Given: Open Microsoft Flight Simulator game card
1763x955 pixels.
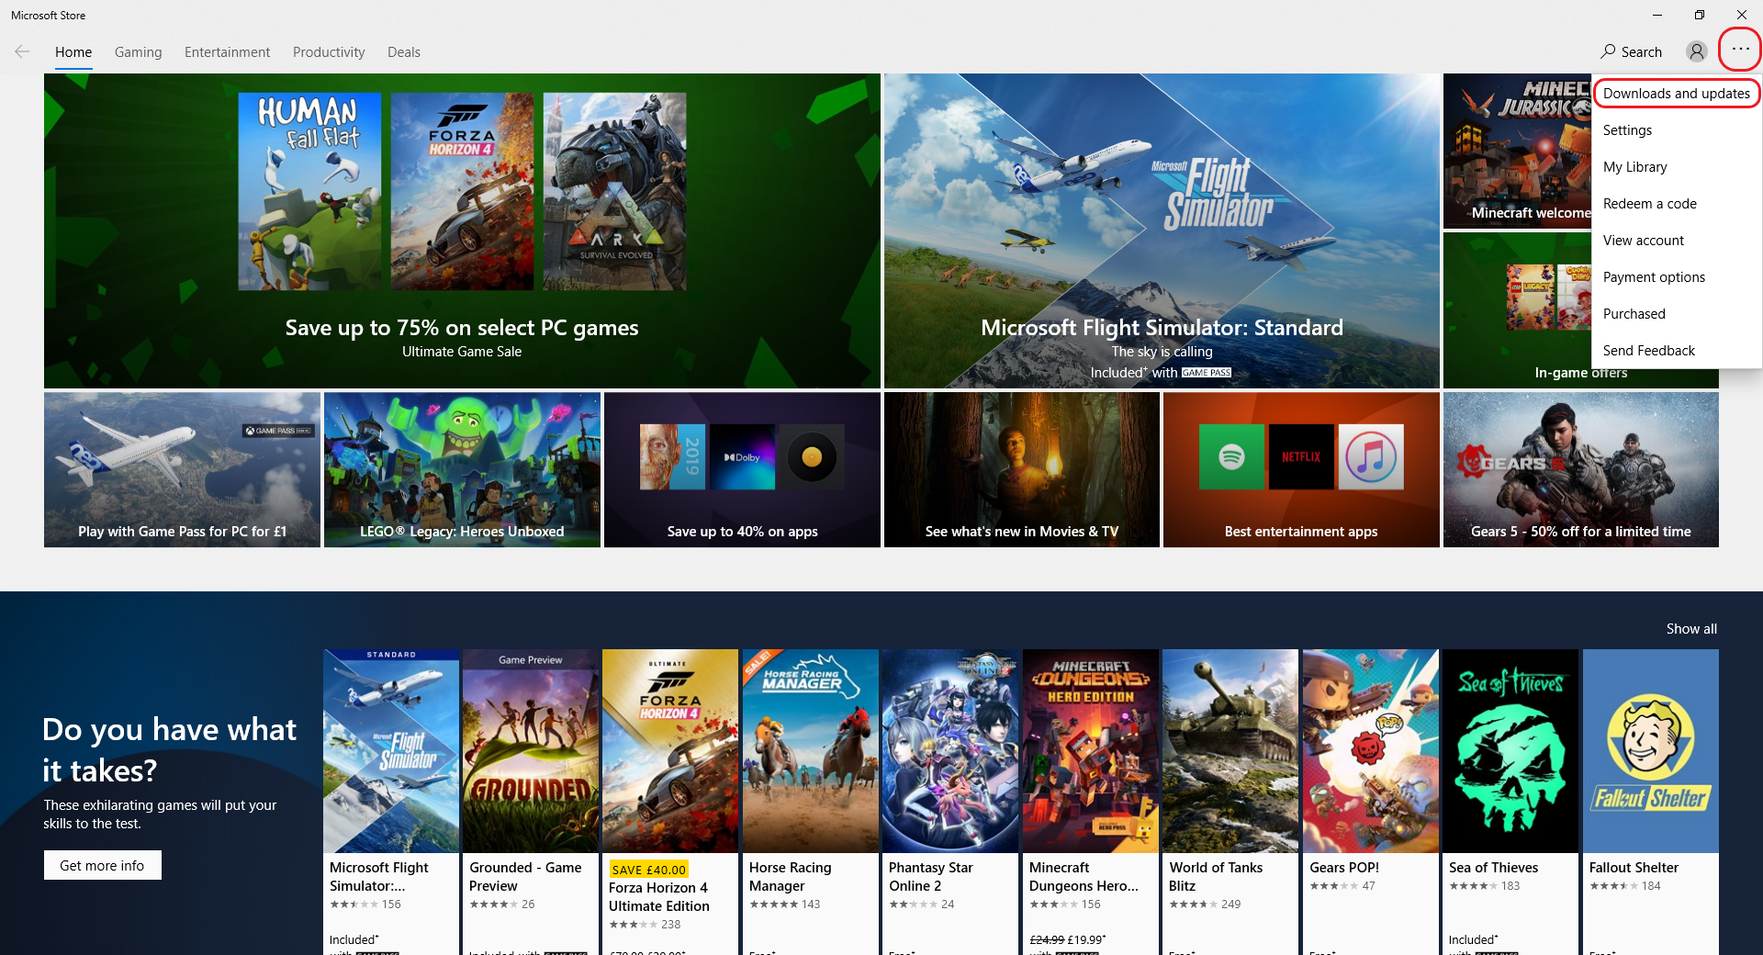Looking at the screenshot, I should click(x=391, y=802).
